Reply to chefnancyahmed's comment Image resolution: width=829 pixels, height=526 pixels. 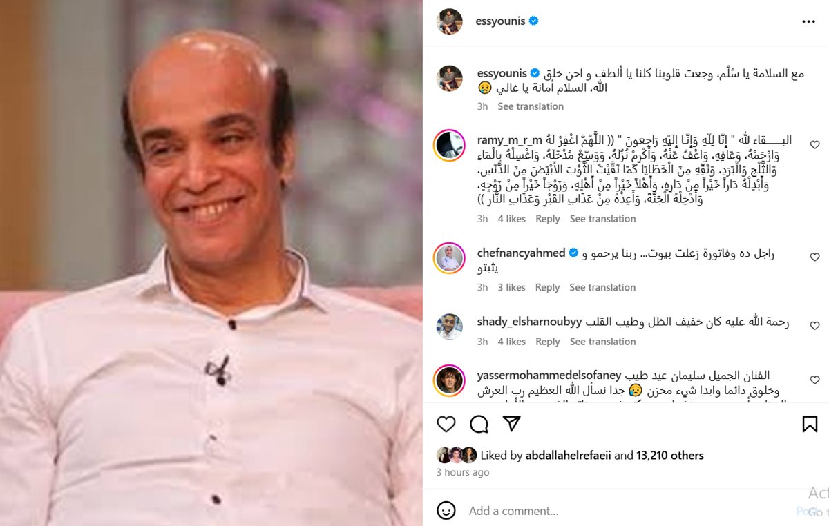548,287
